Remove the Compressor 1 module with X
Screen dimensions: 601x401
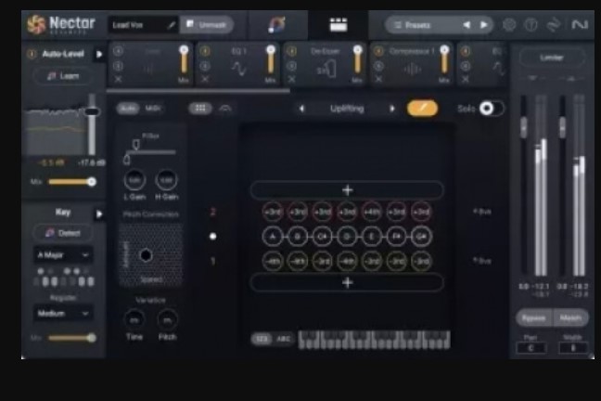click(x=378, y=79)
